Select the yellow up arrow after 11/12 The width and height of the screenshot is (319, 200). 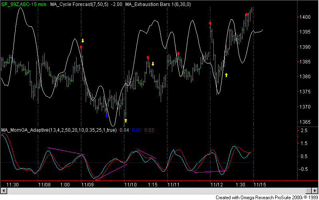(226, 75)
